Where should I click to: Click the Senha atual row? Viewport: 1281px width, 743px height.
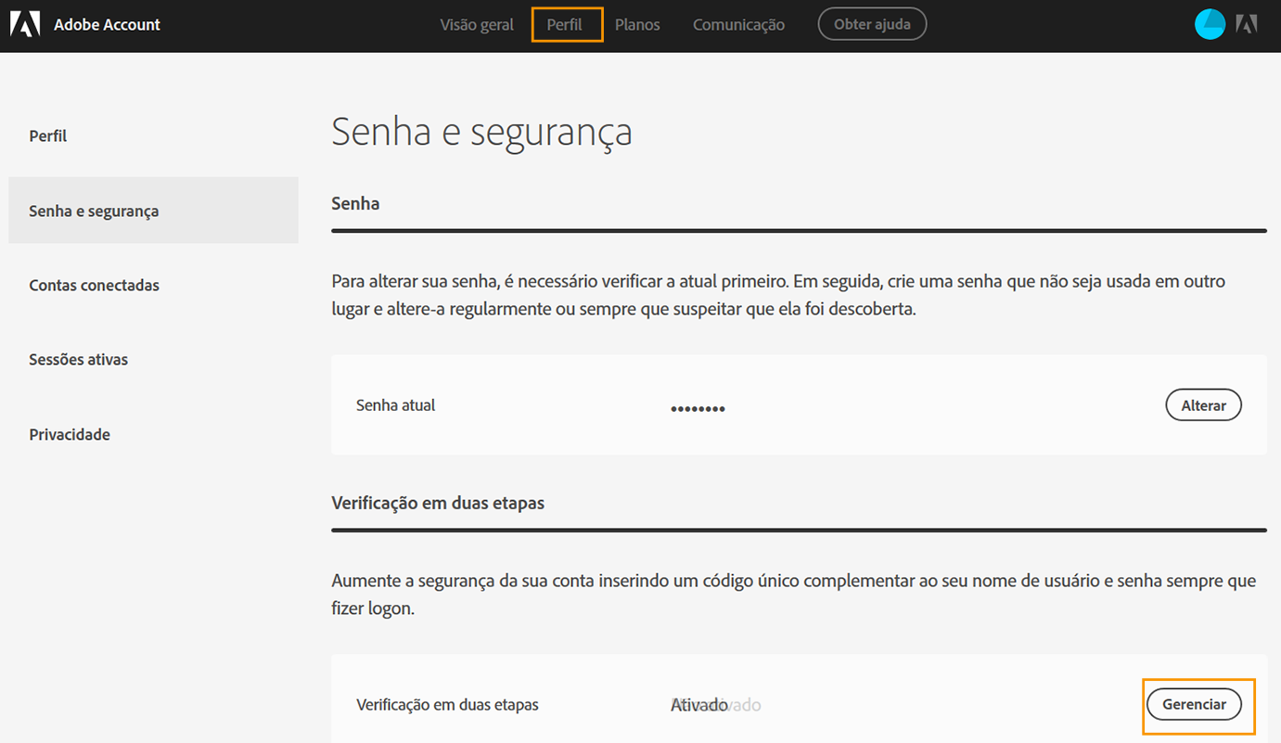tap(395, 404)
